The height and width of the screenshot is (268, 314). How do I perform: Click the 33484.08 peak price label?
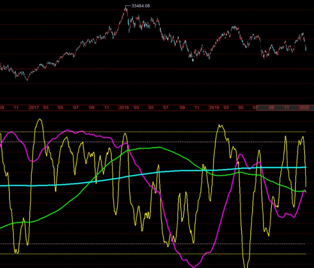(140, 6)
